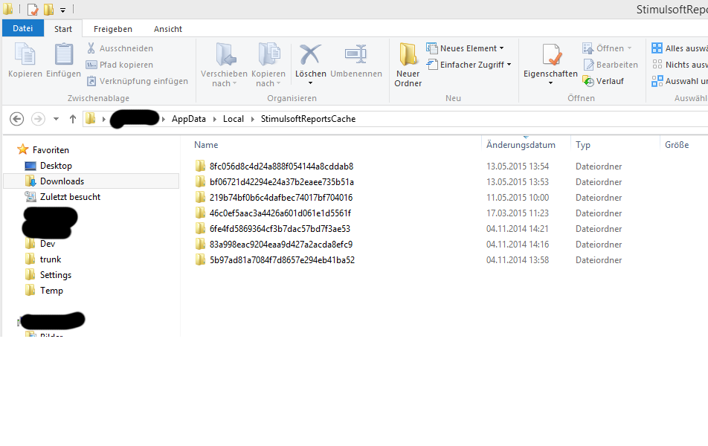Sort by the Änderungsdatum column header
Screen dimensions: 708x446
(521, 145)
